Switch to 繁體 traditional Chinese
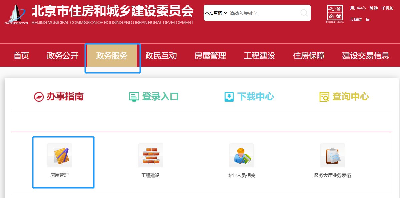Image resolution: width=400 pixels, height=198 pixels. (x=374, y=8)
